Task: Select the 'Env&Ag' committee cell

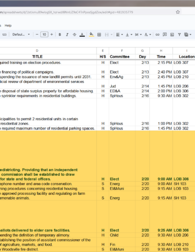Action: pyautogui.click(x=122, y=77)
